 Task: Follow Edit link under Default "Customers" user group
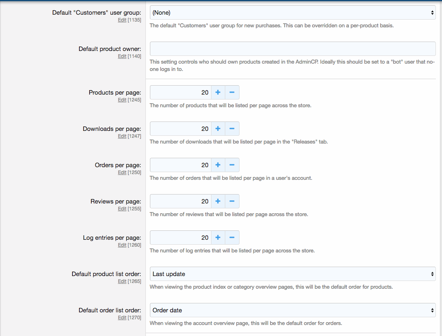coord(122,20)
